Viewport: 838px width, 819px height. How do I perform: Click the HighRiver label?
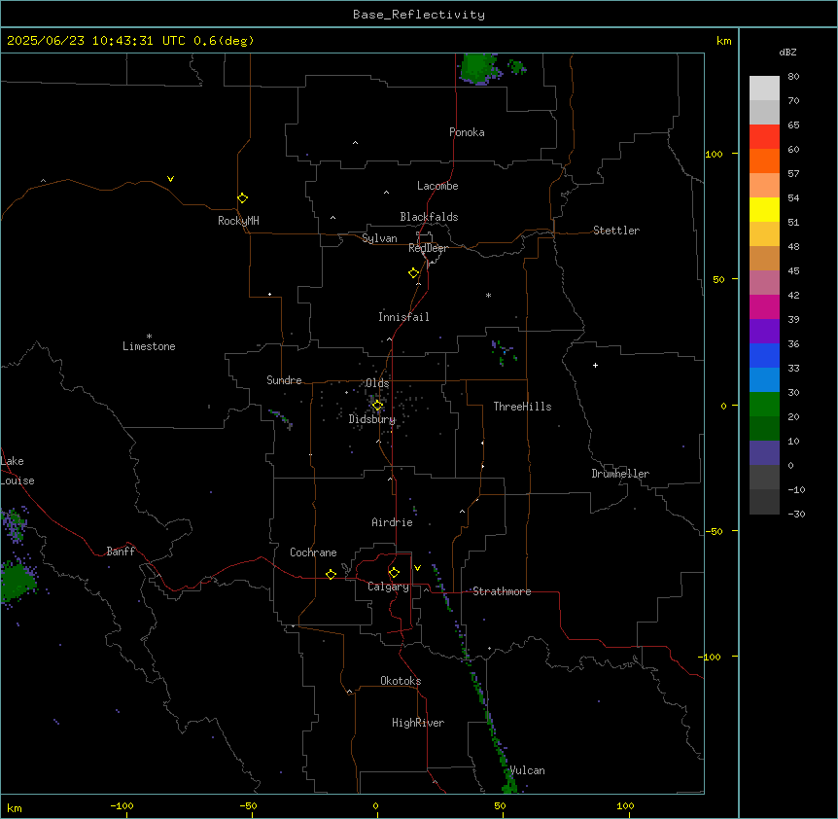418,723
